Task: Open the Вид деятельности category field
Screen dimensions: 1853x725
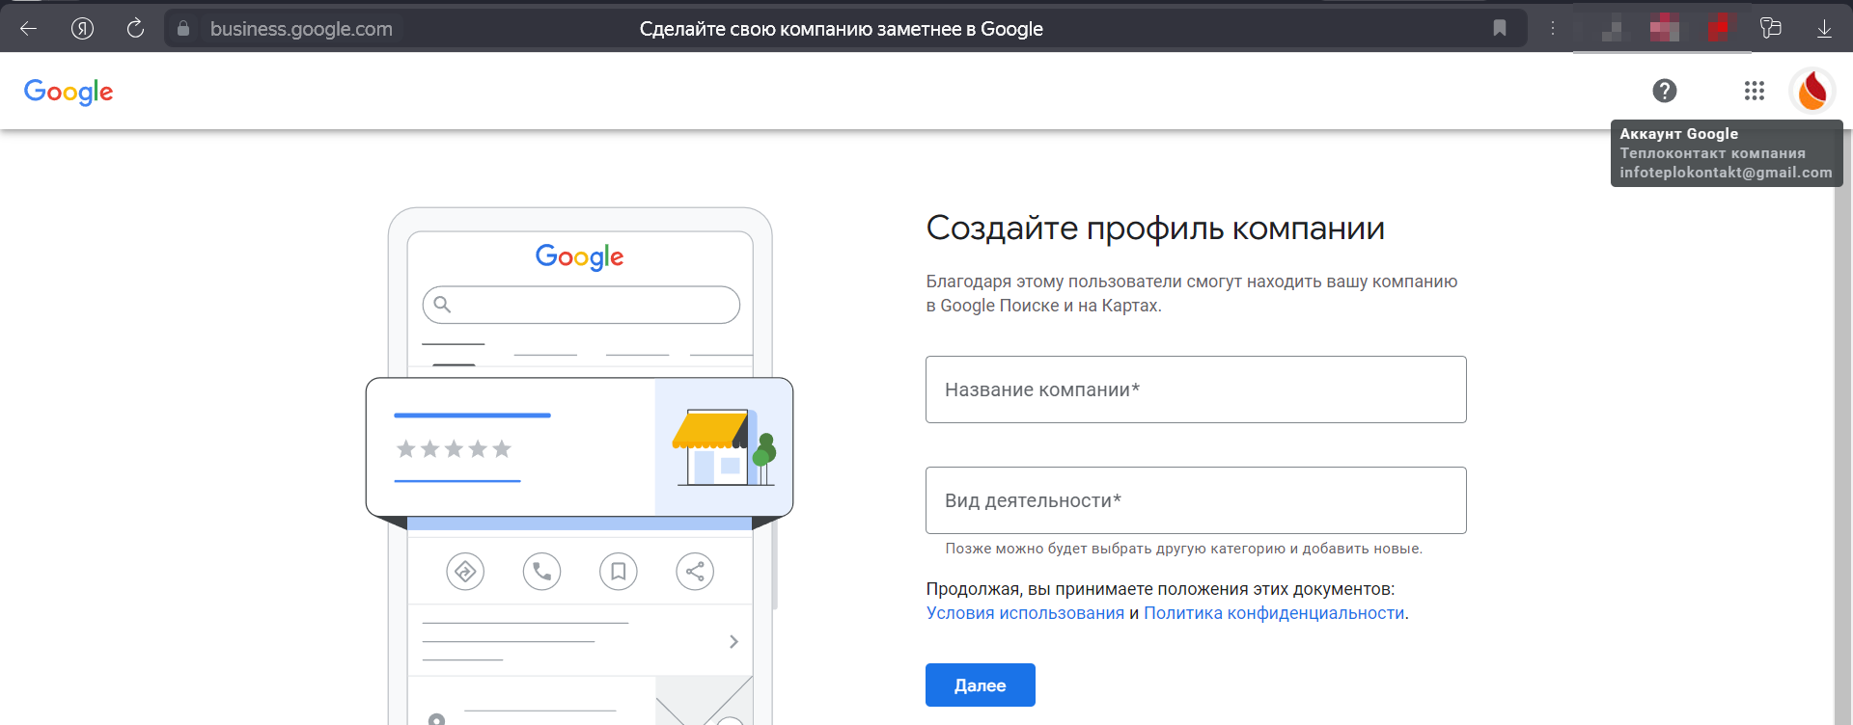Action: [x=1196, y=500]
